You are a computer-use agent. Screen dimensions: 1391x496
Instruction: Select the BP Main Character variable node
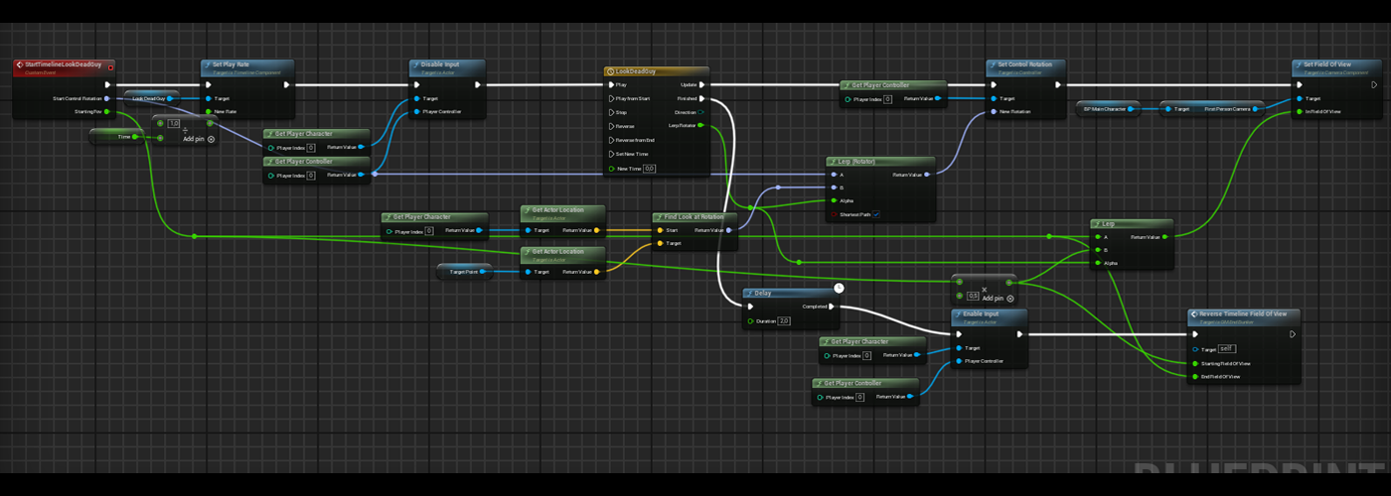point(1107,109)
